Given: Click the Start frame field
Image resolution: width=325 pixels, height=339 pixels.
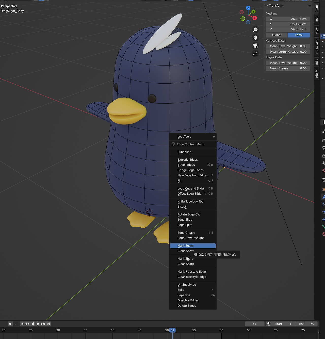Looking at the screenshot, I should coord(283,324).
